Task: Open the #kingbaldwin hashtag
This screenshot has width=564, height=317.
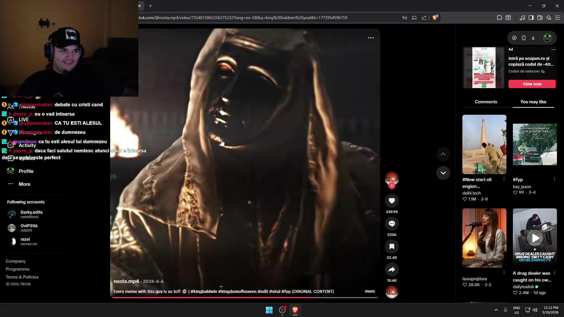Action: point(204,291)
